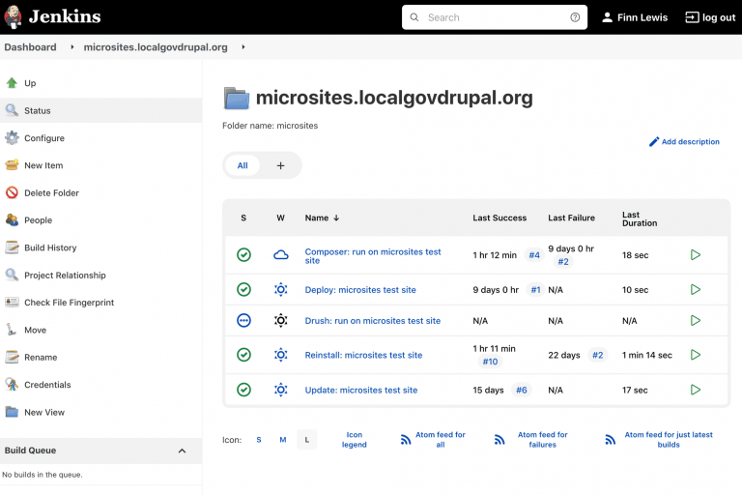Click the build play icon for Reinstall job

click(695, 355)
